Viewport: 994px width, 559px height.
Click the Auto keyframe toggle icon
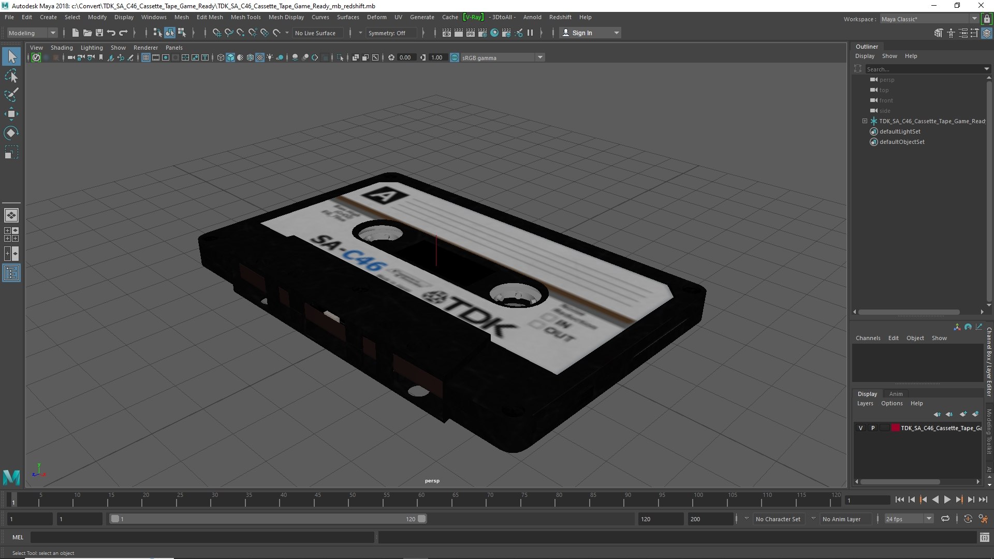[968, 519]
